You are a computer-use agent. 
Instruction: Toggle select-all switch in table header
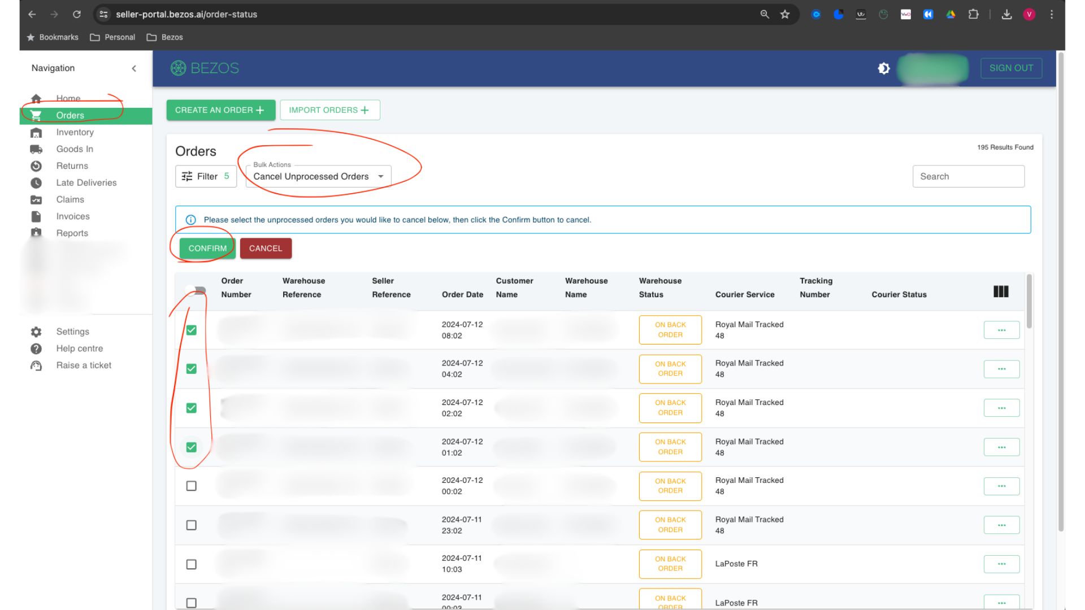click(x=196, y=290)
